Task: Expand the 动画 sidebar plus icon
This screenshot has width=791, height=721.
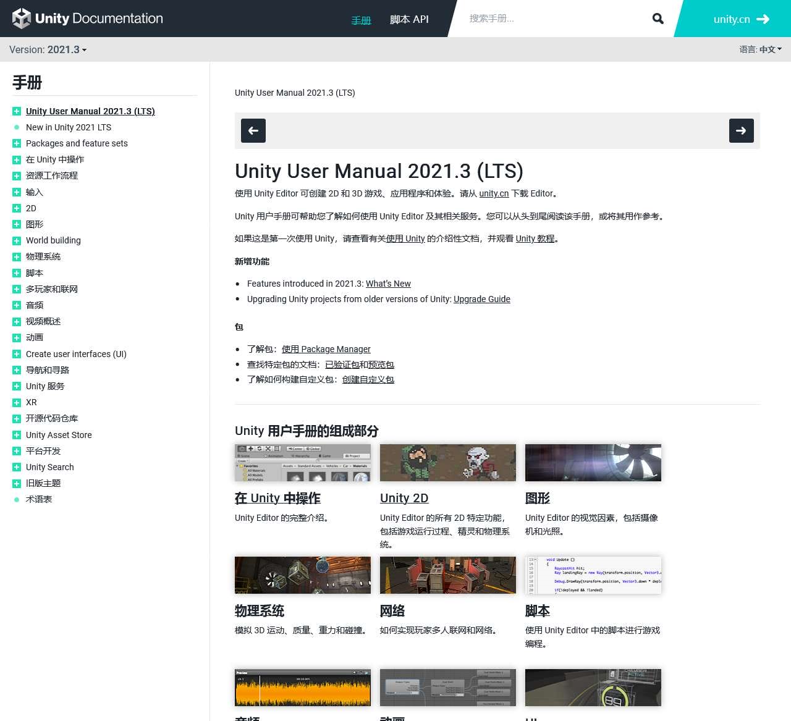Action: pyautogui.click(x=17, y=338)
